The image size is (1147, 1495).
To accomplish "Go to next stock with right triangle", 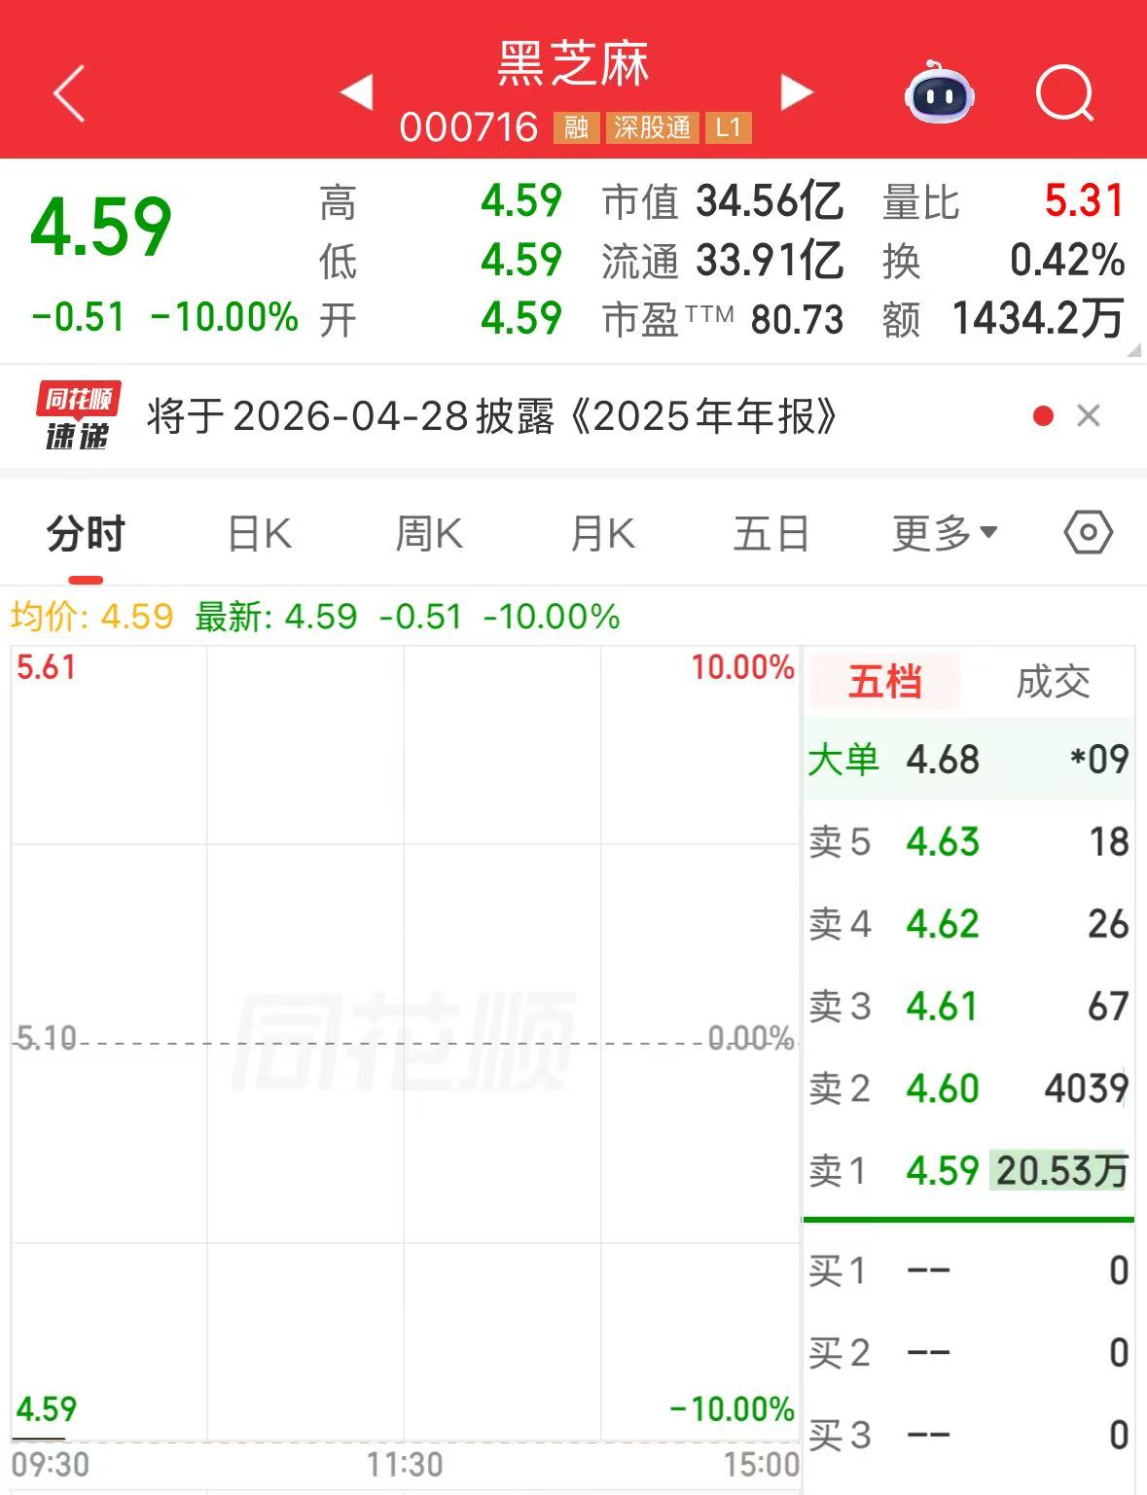I will point(797,93).
